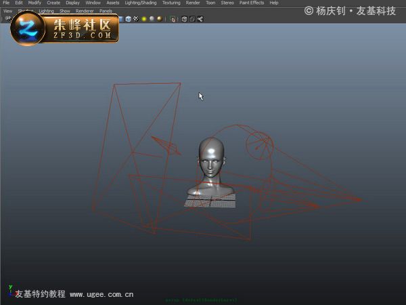Open the viewport Lighting panel menu
The width and height of the screenshot is (406, 305).
(46, 11)
